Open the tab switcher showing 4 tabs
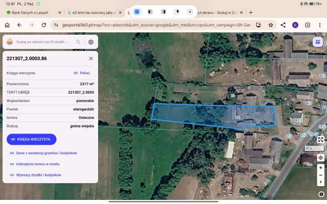 [308, 25]
